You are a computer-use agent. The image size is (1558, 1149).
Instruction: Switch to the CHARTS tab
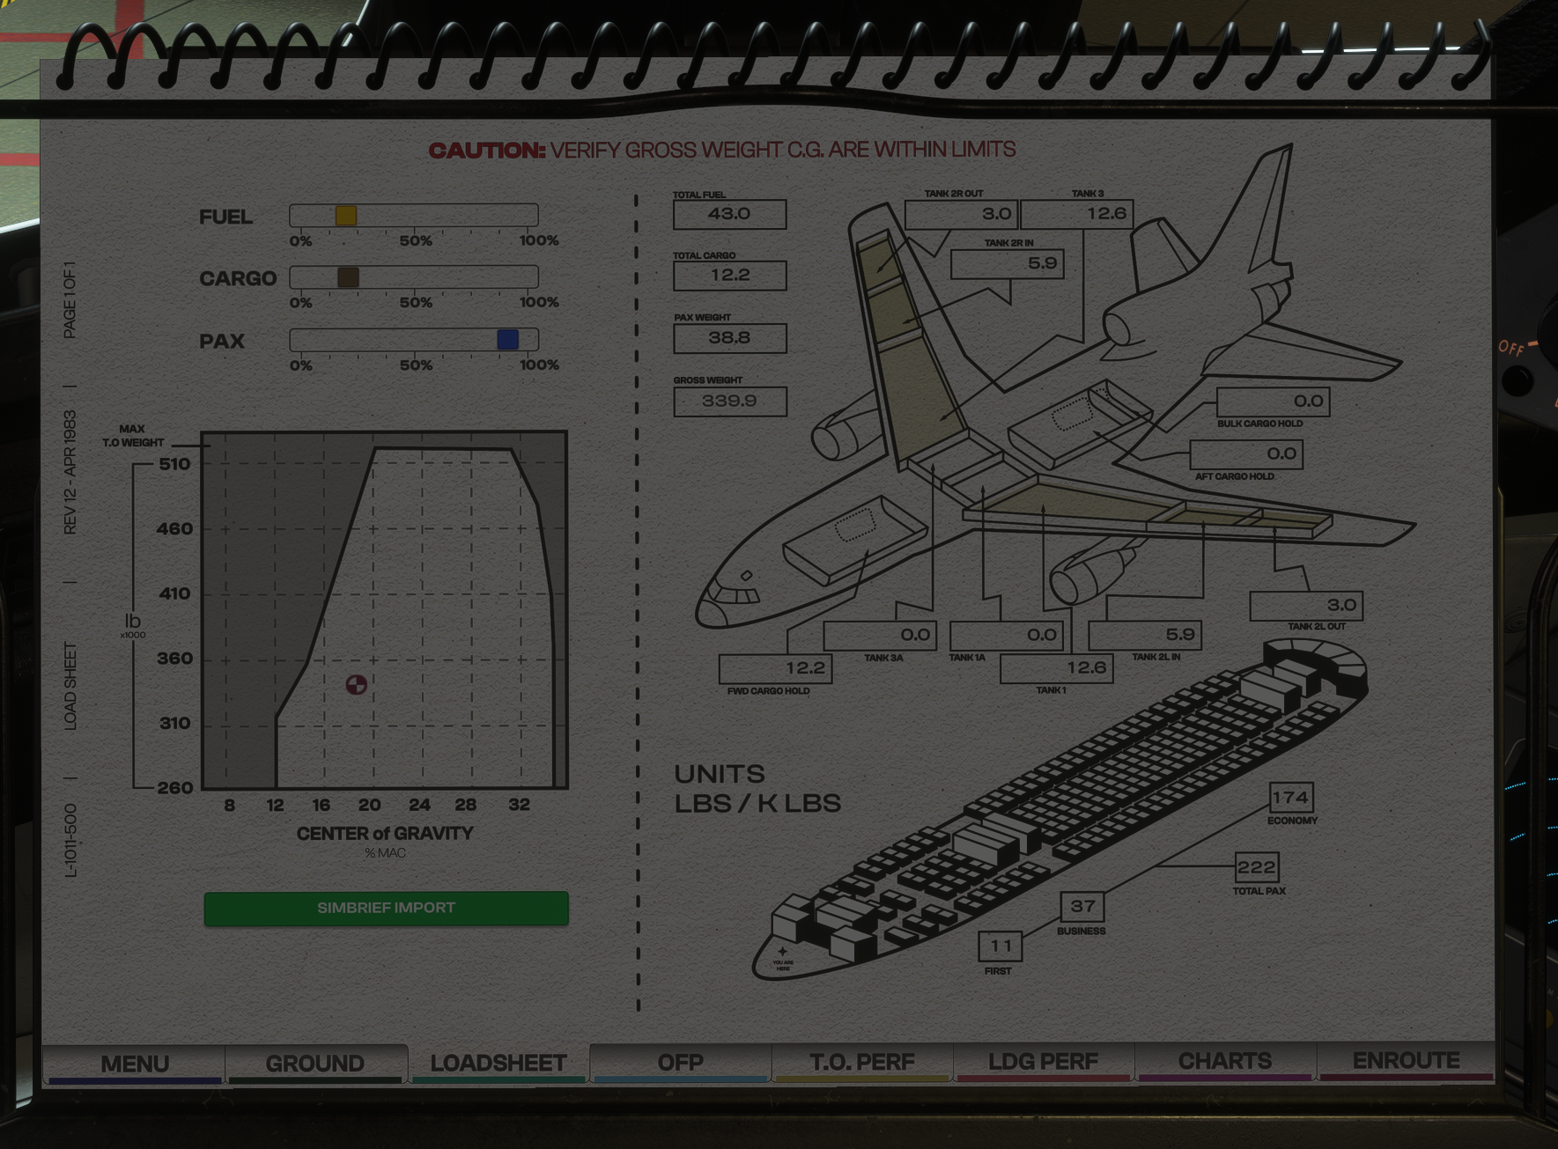coord(1224,1061)
